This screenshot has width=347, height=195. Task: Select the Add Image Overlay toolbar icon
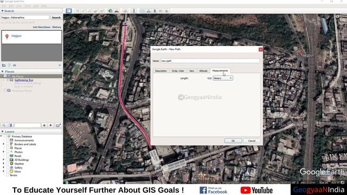pyautogui.click(x=95, y=11)
